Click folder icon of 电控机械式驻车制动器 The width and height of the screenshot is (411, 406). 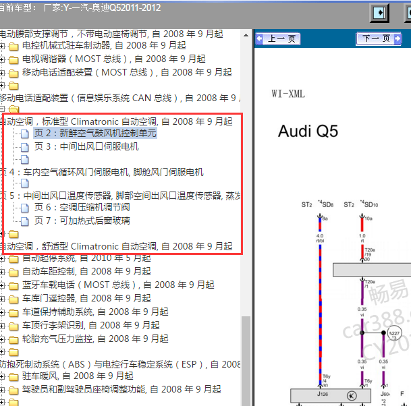point(13,47)
